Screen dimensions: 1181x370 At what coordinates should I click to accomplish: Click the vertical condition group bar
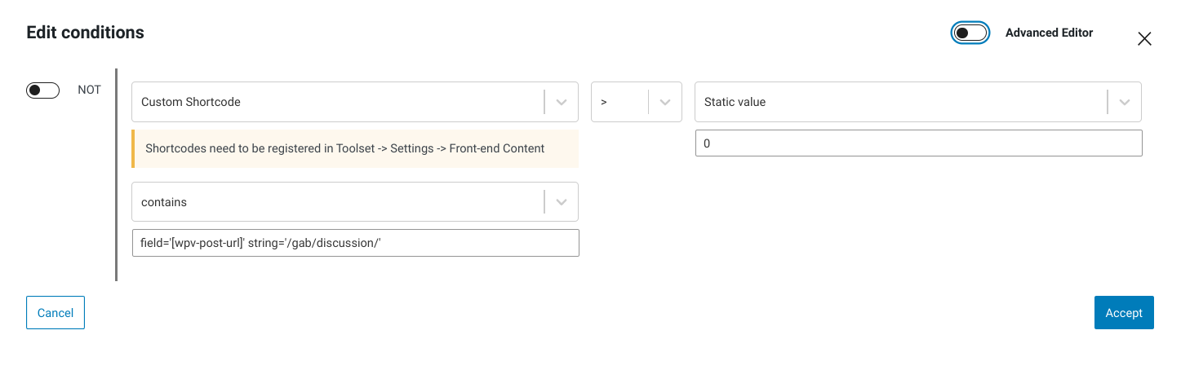117,174
